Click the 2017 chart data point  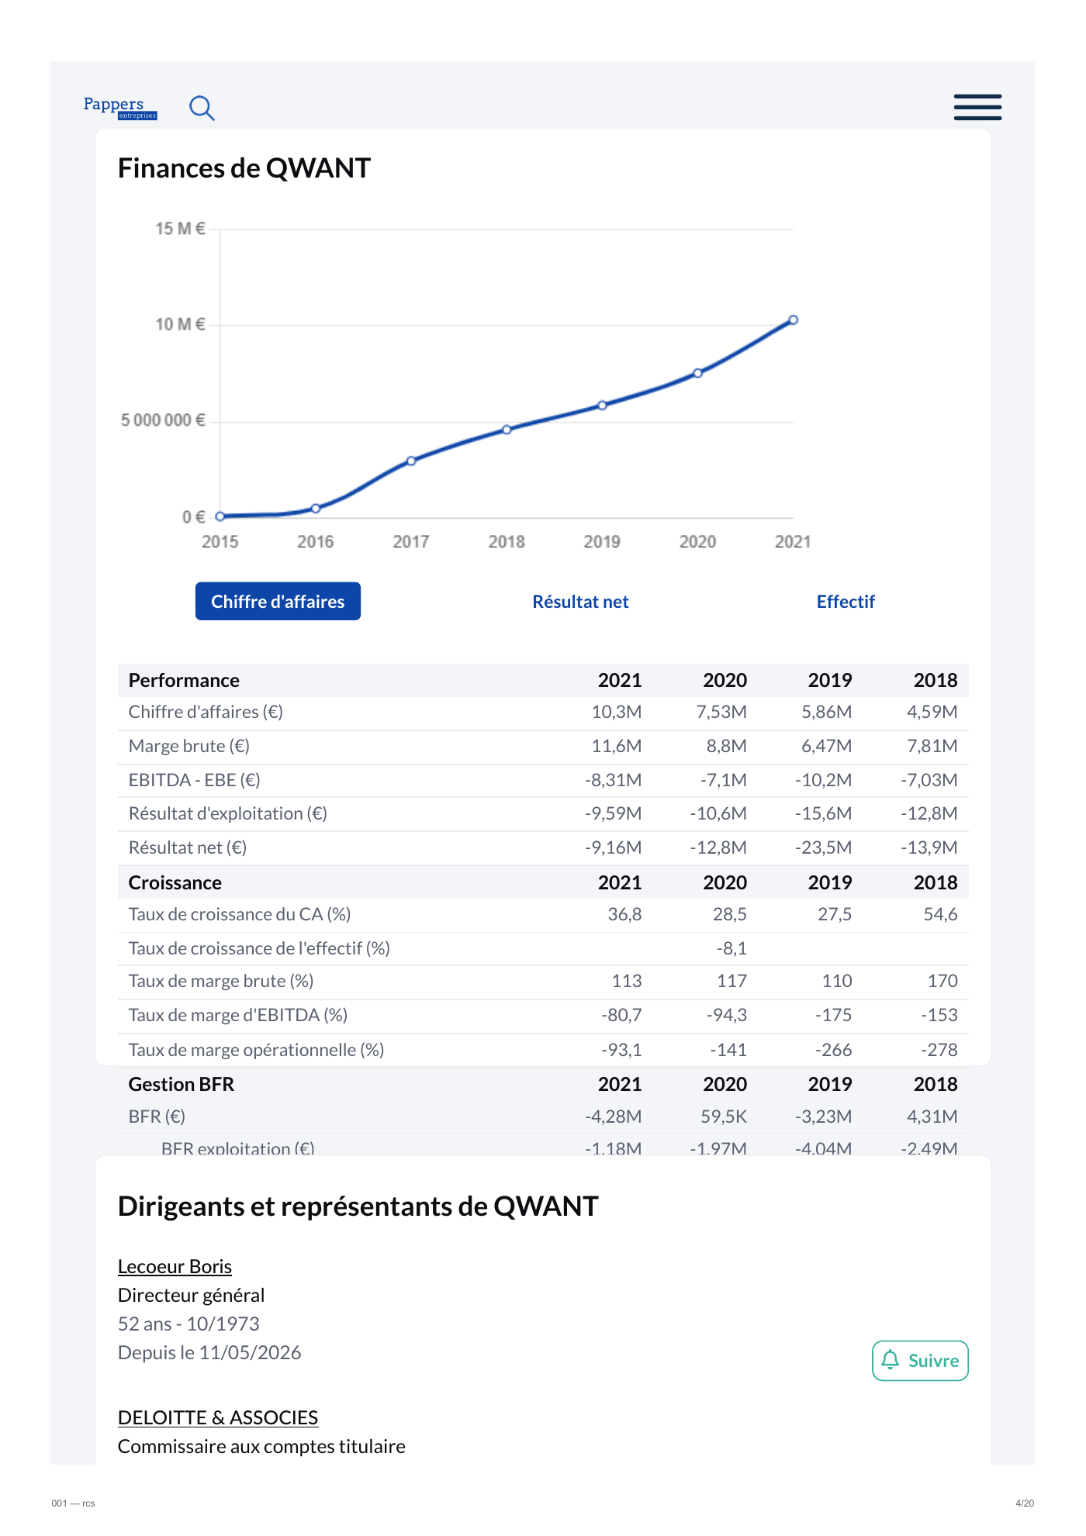pos(411,461)
